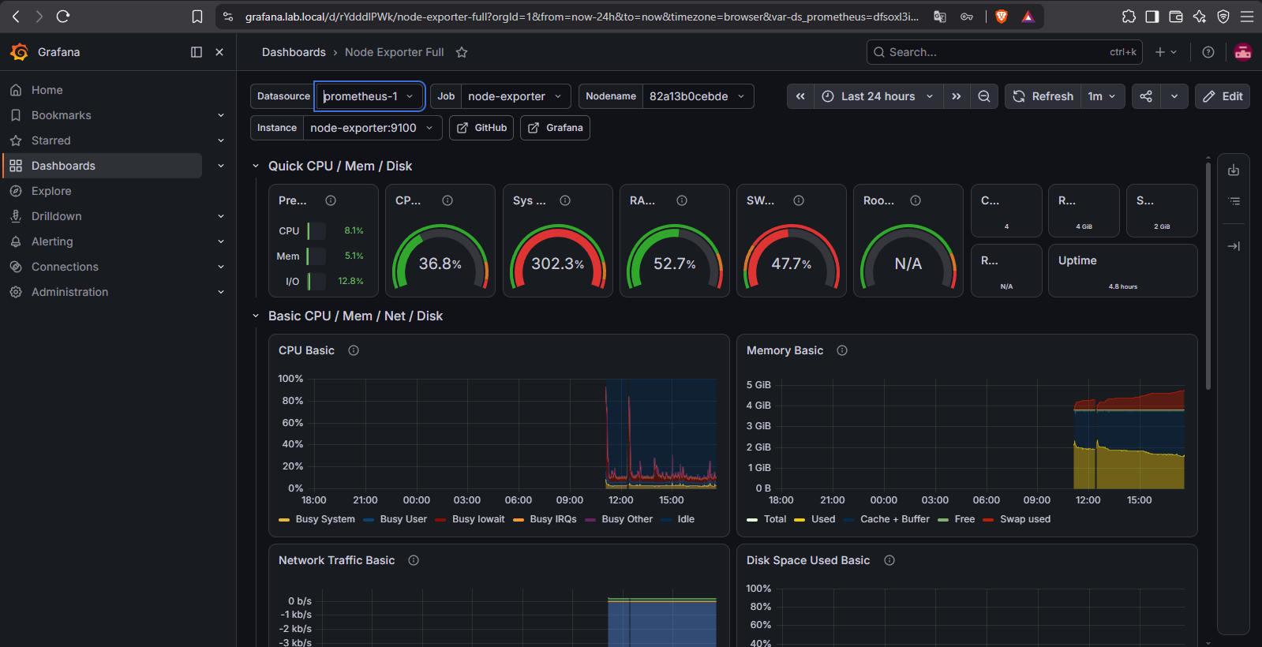
Task: Star the Node Exporter Full dashboard
Action: click(x=462, y=52)
